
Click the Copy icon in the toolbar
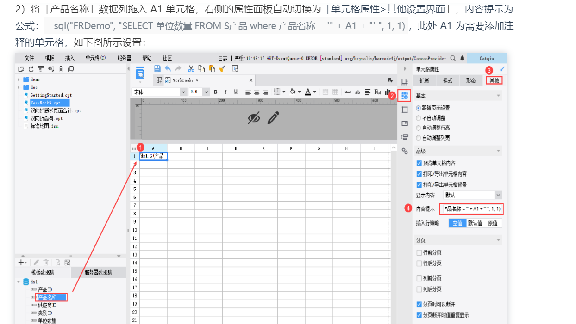(201, 69)
